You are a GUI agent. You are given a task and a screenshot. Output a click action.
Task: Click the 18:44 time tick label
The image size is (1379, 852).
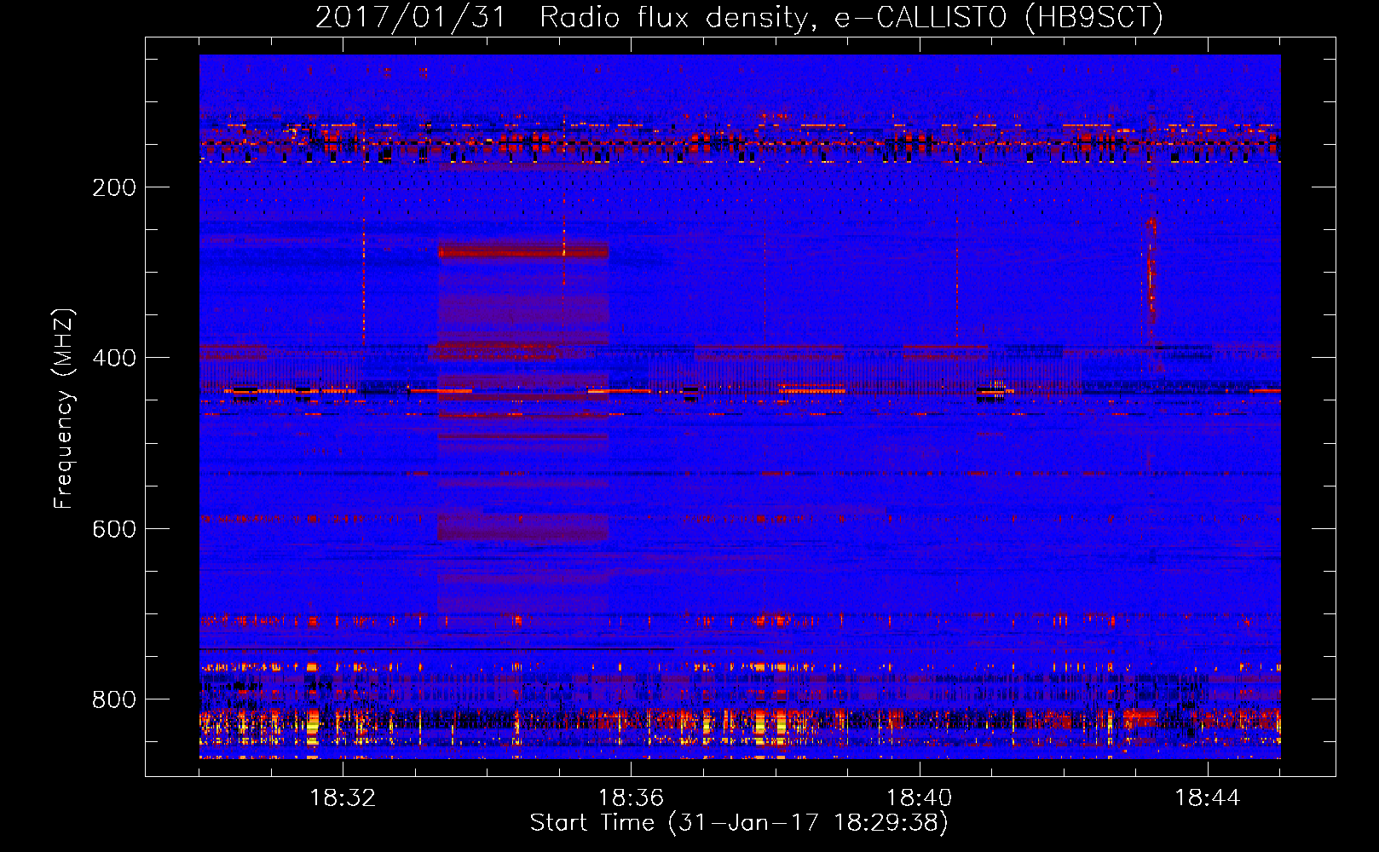coord(1208,798)
